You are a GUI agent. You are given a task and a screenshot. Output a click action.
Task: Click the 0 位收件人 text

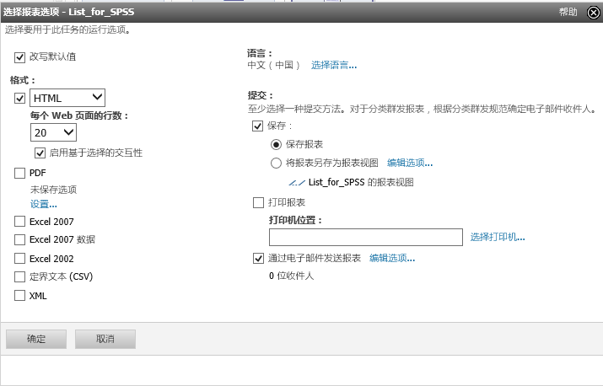pos(292,276)
